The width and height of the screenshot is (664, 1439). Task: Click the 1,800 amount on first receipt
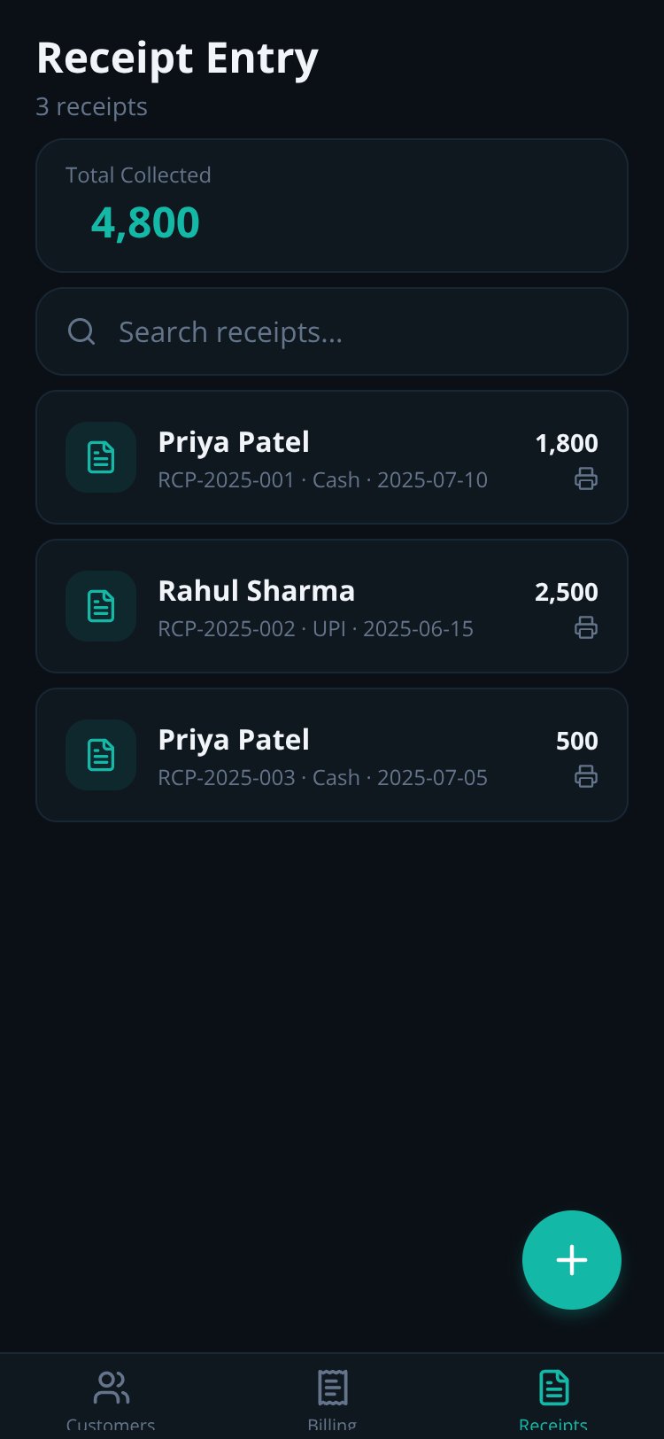567,443
